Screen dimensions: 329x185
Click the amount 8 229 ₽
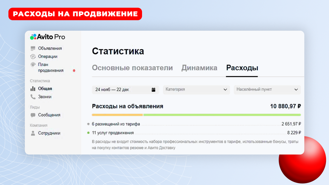(294, 133)
